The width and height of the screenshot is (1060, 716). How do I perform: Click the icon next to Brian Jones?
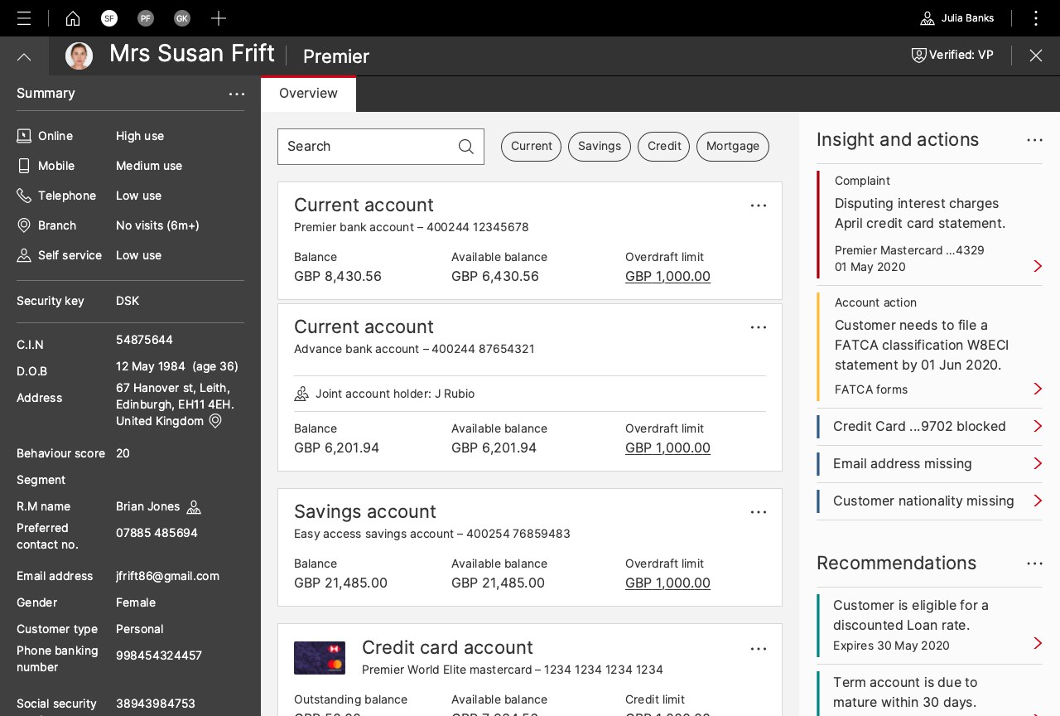pos(194,507)
